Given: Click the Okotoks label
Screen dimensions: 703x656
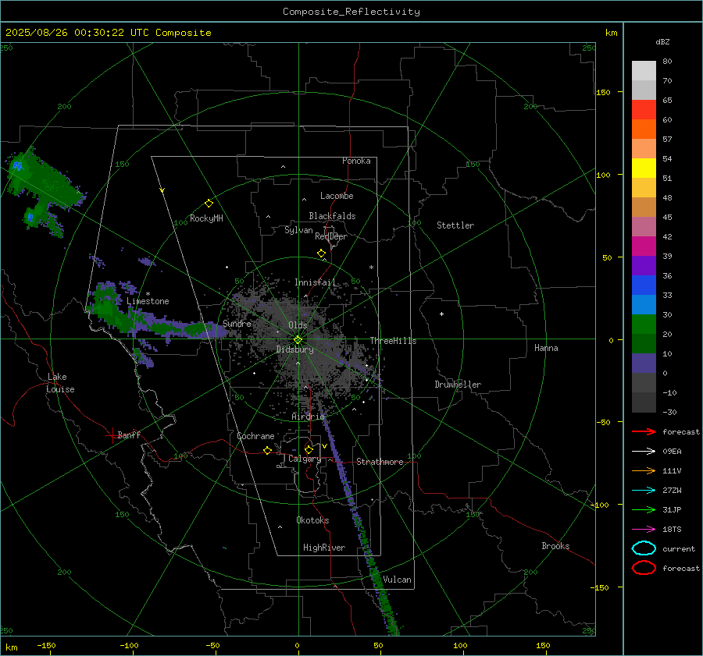Looking at the screenshot, I should coord(312,520).
